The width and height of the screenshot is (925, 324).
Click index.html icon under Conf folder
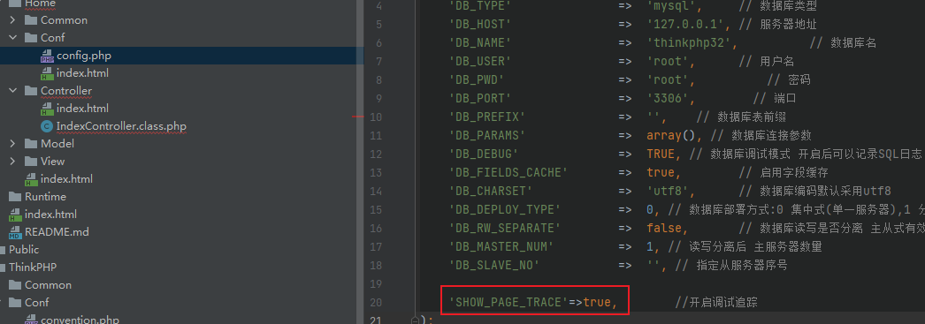[x=47, y=73]
